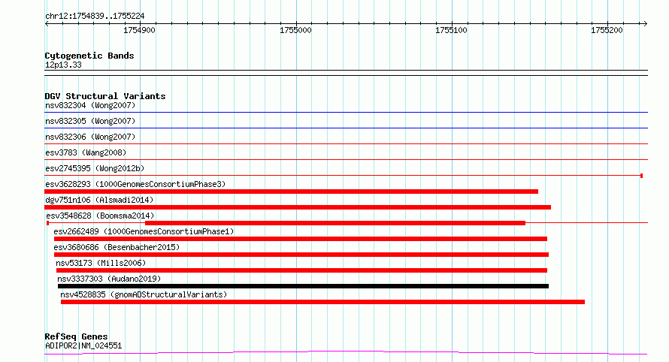The width and height of the screenshot is (669, 362).
Task: Click the blue line under nsv832305
Action: [346, 128]
